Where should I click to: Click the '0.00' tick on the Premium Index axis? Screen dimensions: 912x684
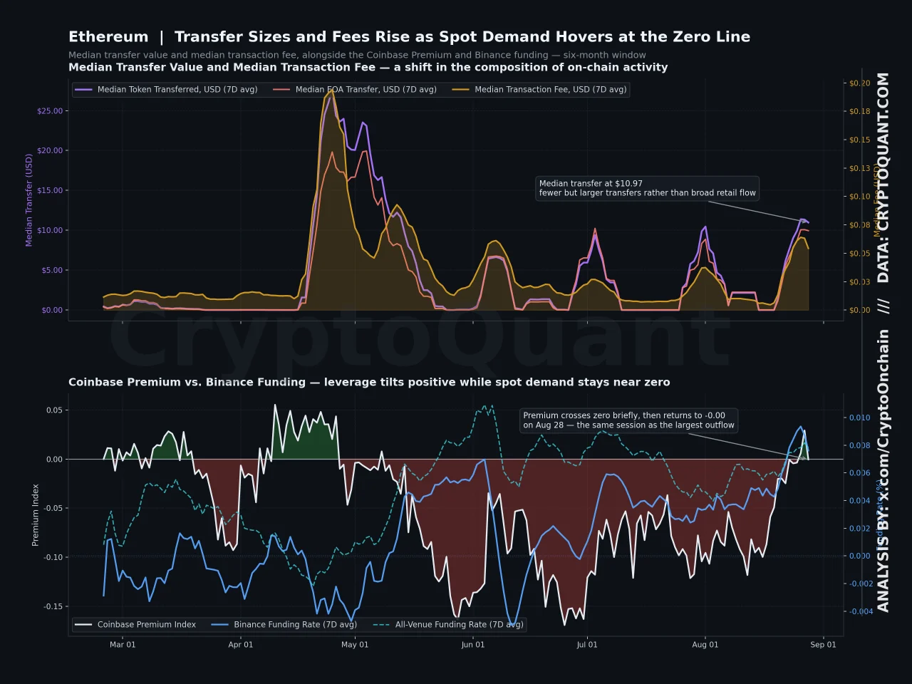tap(54, 460)
